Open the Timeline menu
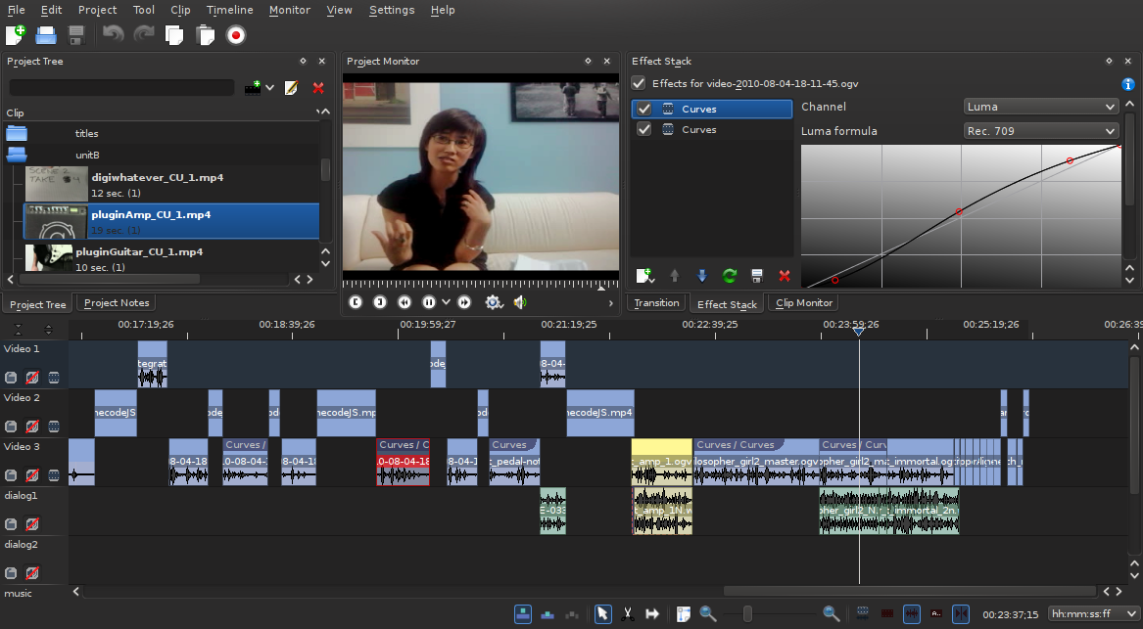Screen dimensions: 1143x629 [229, 10]
